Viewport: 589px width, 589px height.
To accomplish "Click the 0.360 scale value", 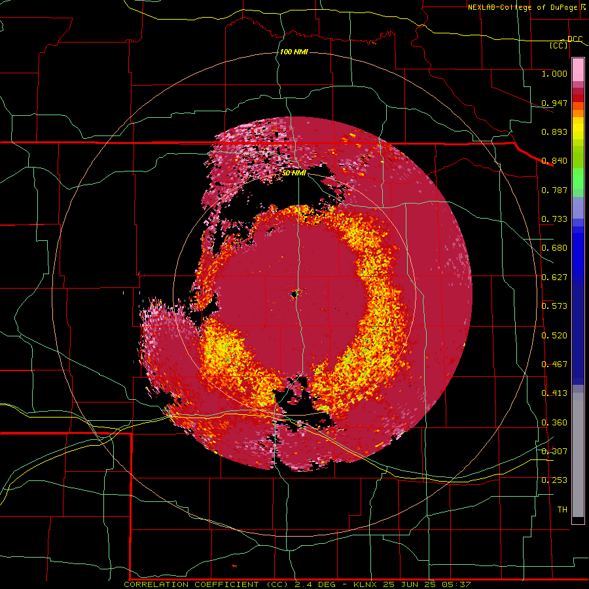I will point(554,423).
